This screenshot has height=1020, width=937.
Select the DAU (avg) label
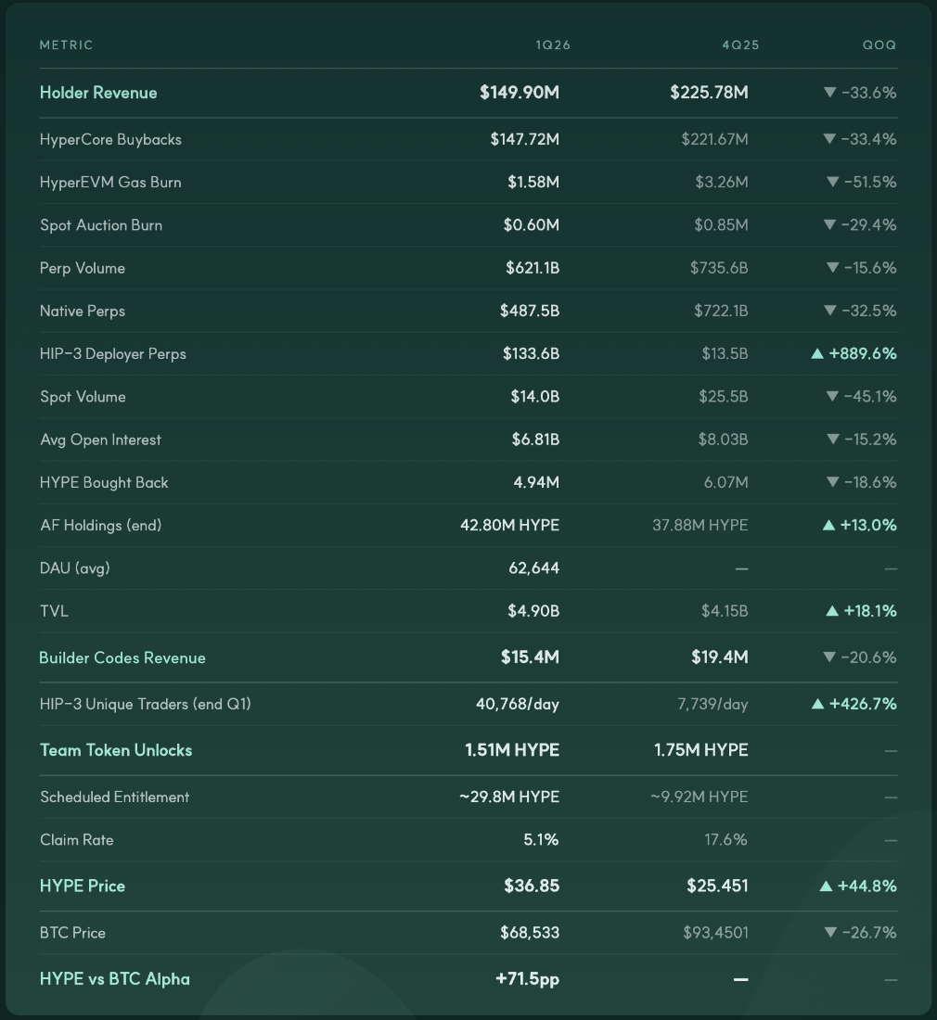[75, 568]
